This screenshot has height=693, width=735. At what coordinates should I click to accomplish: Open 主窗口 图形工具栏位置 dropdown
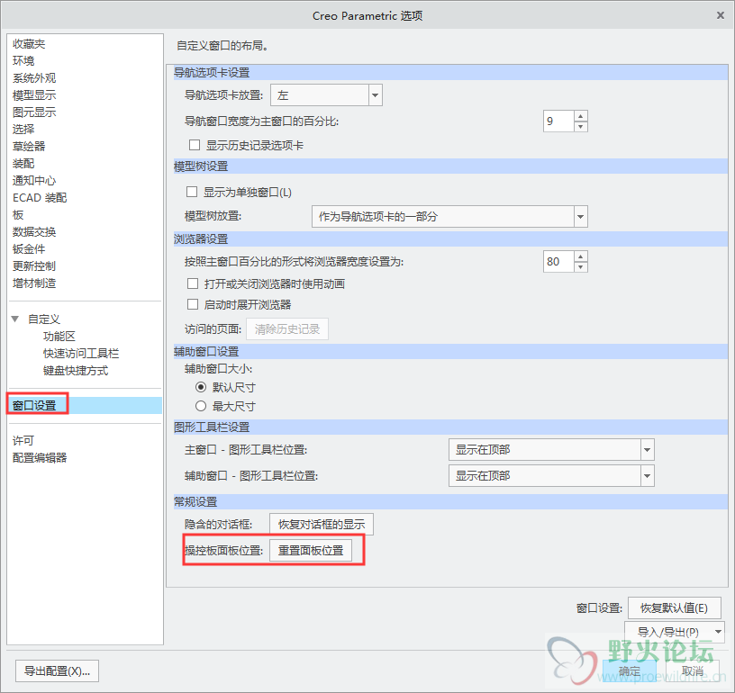[x=551, y=449]
